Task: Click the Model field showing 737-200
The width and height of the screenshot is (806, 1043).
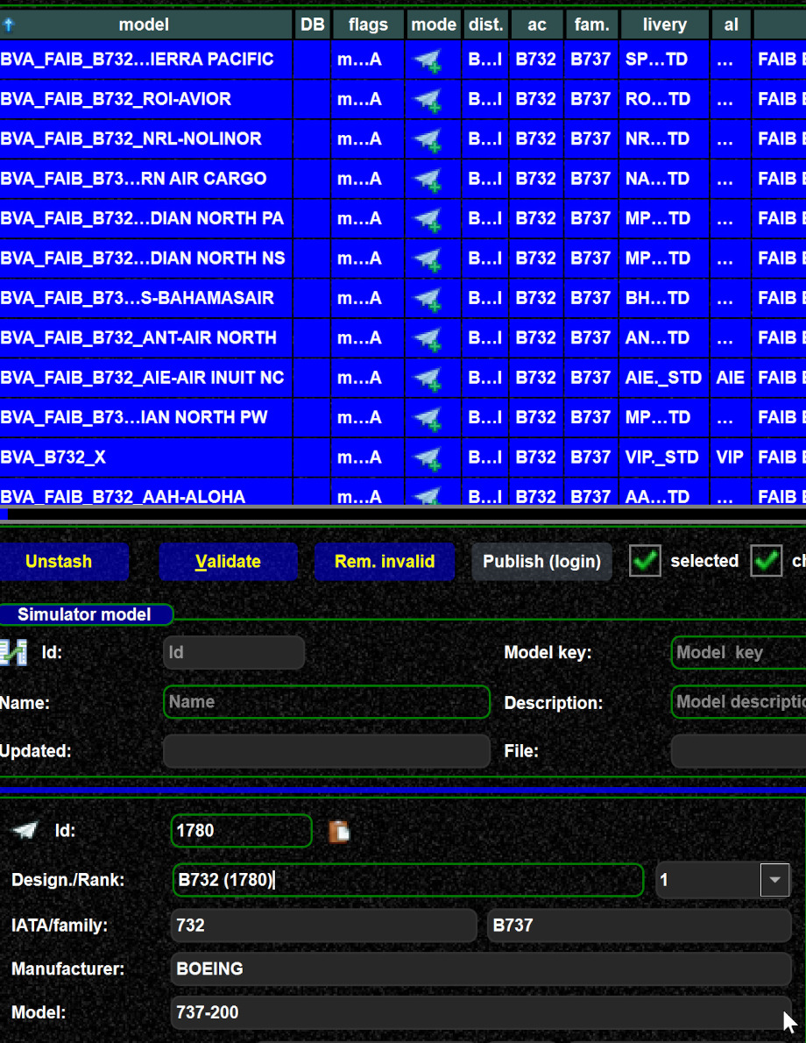Action: pos(482,1012)
